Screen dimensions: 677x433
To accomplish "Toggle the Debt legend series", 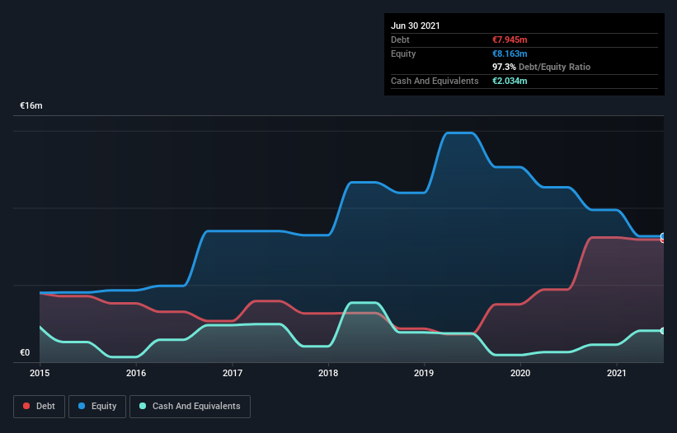I will pyautogui.click(x=39, y=407).
